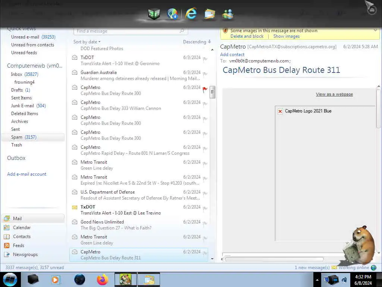
Task: Click message list scrollbar thumb
Action: coord(212,92)
